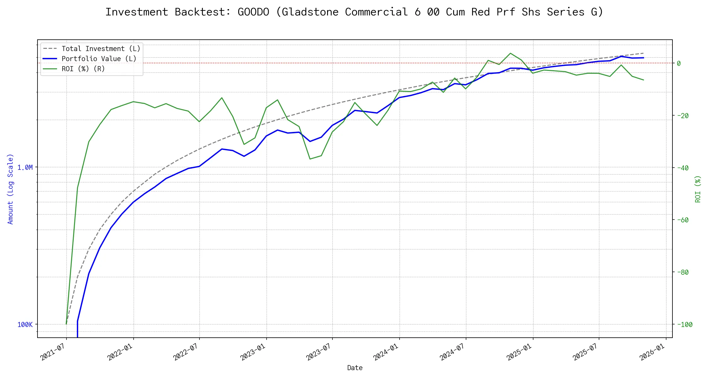
Task: Click the 2024-07 date tick label
Action: [452, 352]
